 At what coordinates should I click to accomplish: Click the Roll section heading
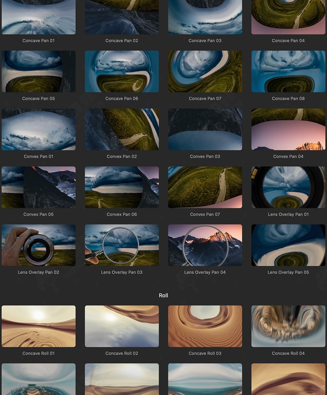(x=163, y=296)
